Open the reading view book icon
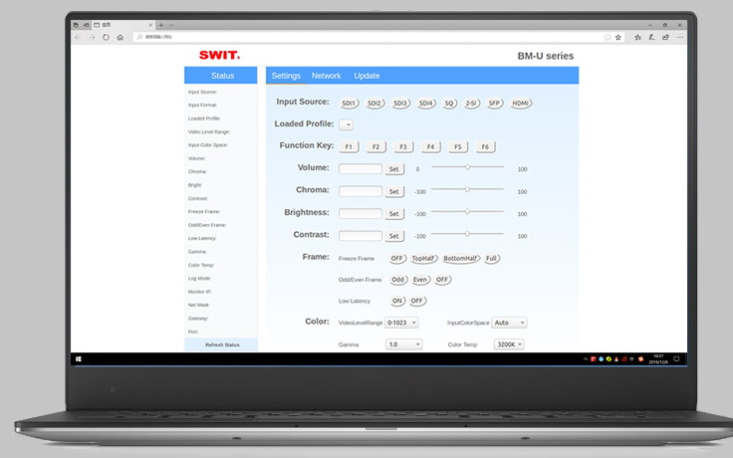 pyautogui.click(x=608, y=38)
